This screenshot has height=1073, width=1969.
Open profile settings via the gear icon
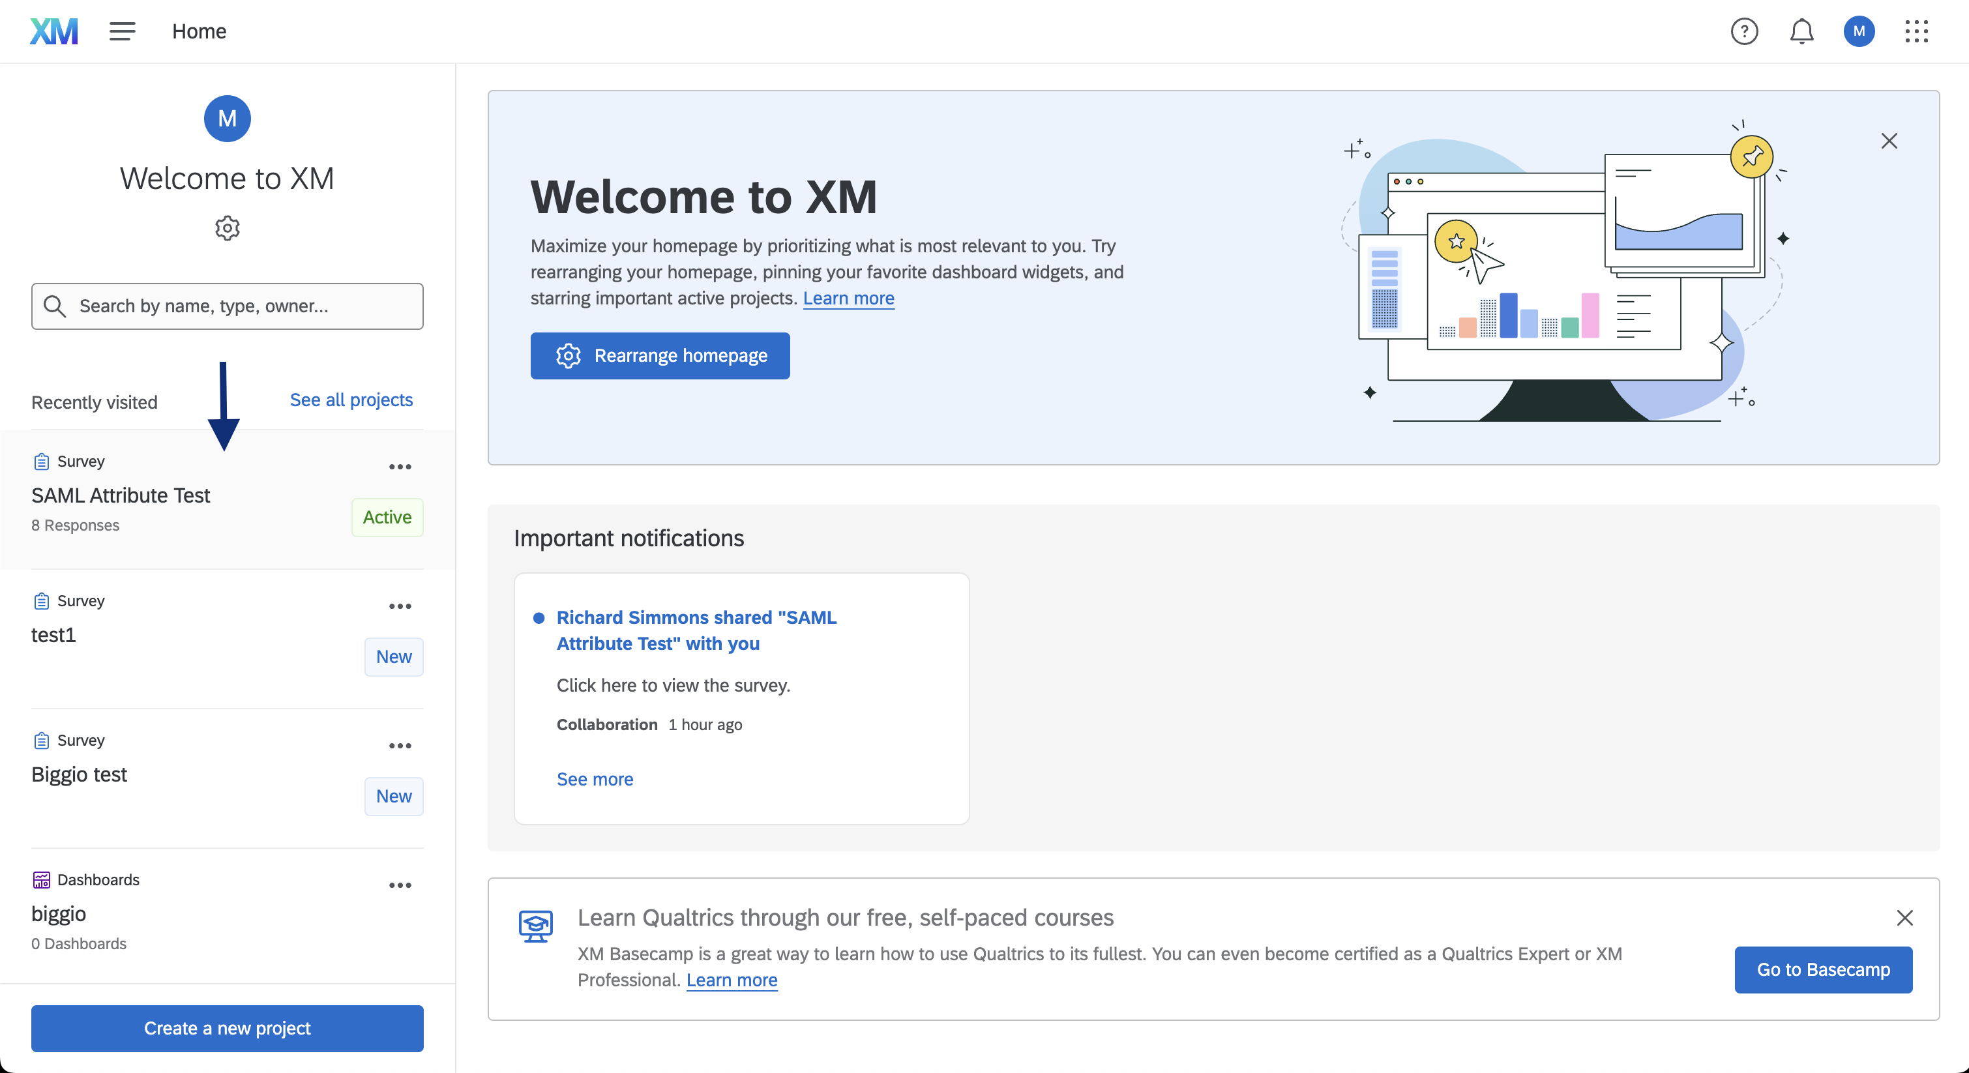coord(227,228)
